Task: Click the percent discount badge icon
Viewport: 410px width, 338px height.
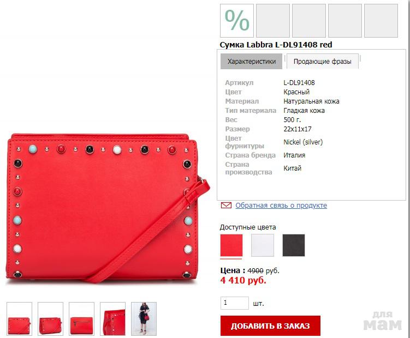Action: [237, 21]
